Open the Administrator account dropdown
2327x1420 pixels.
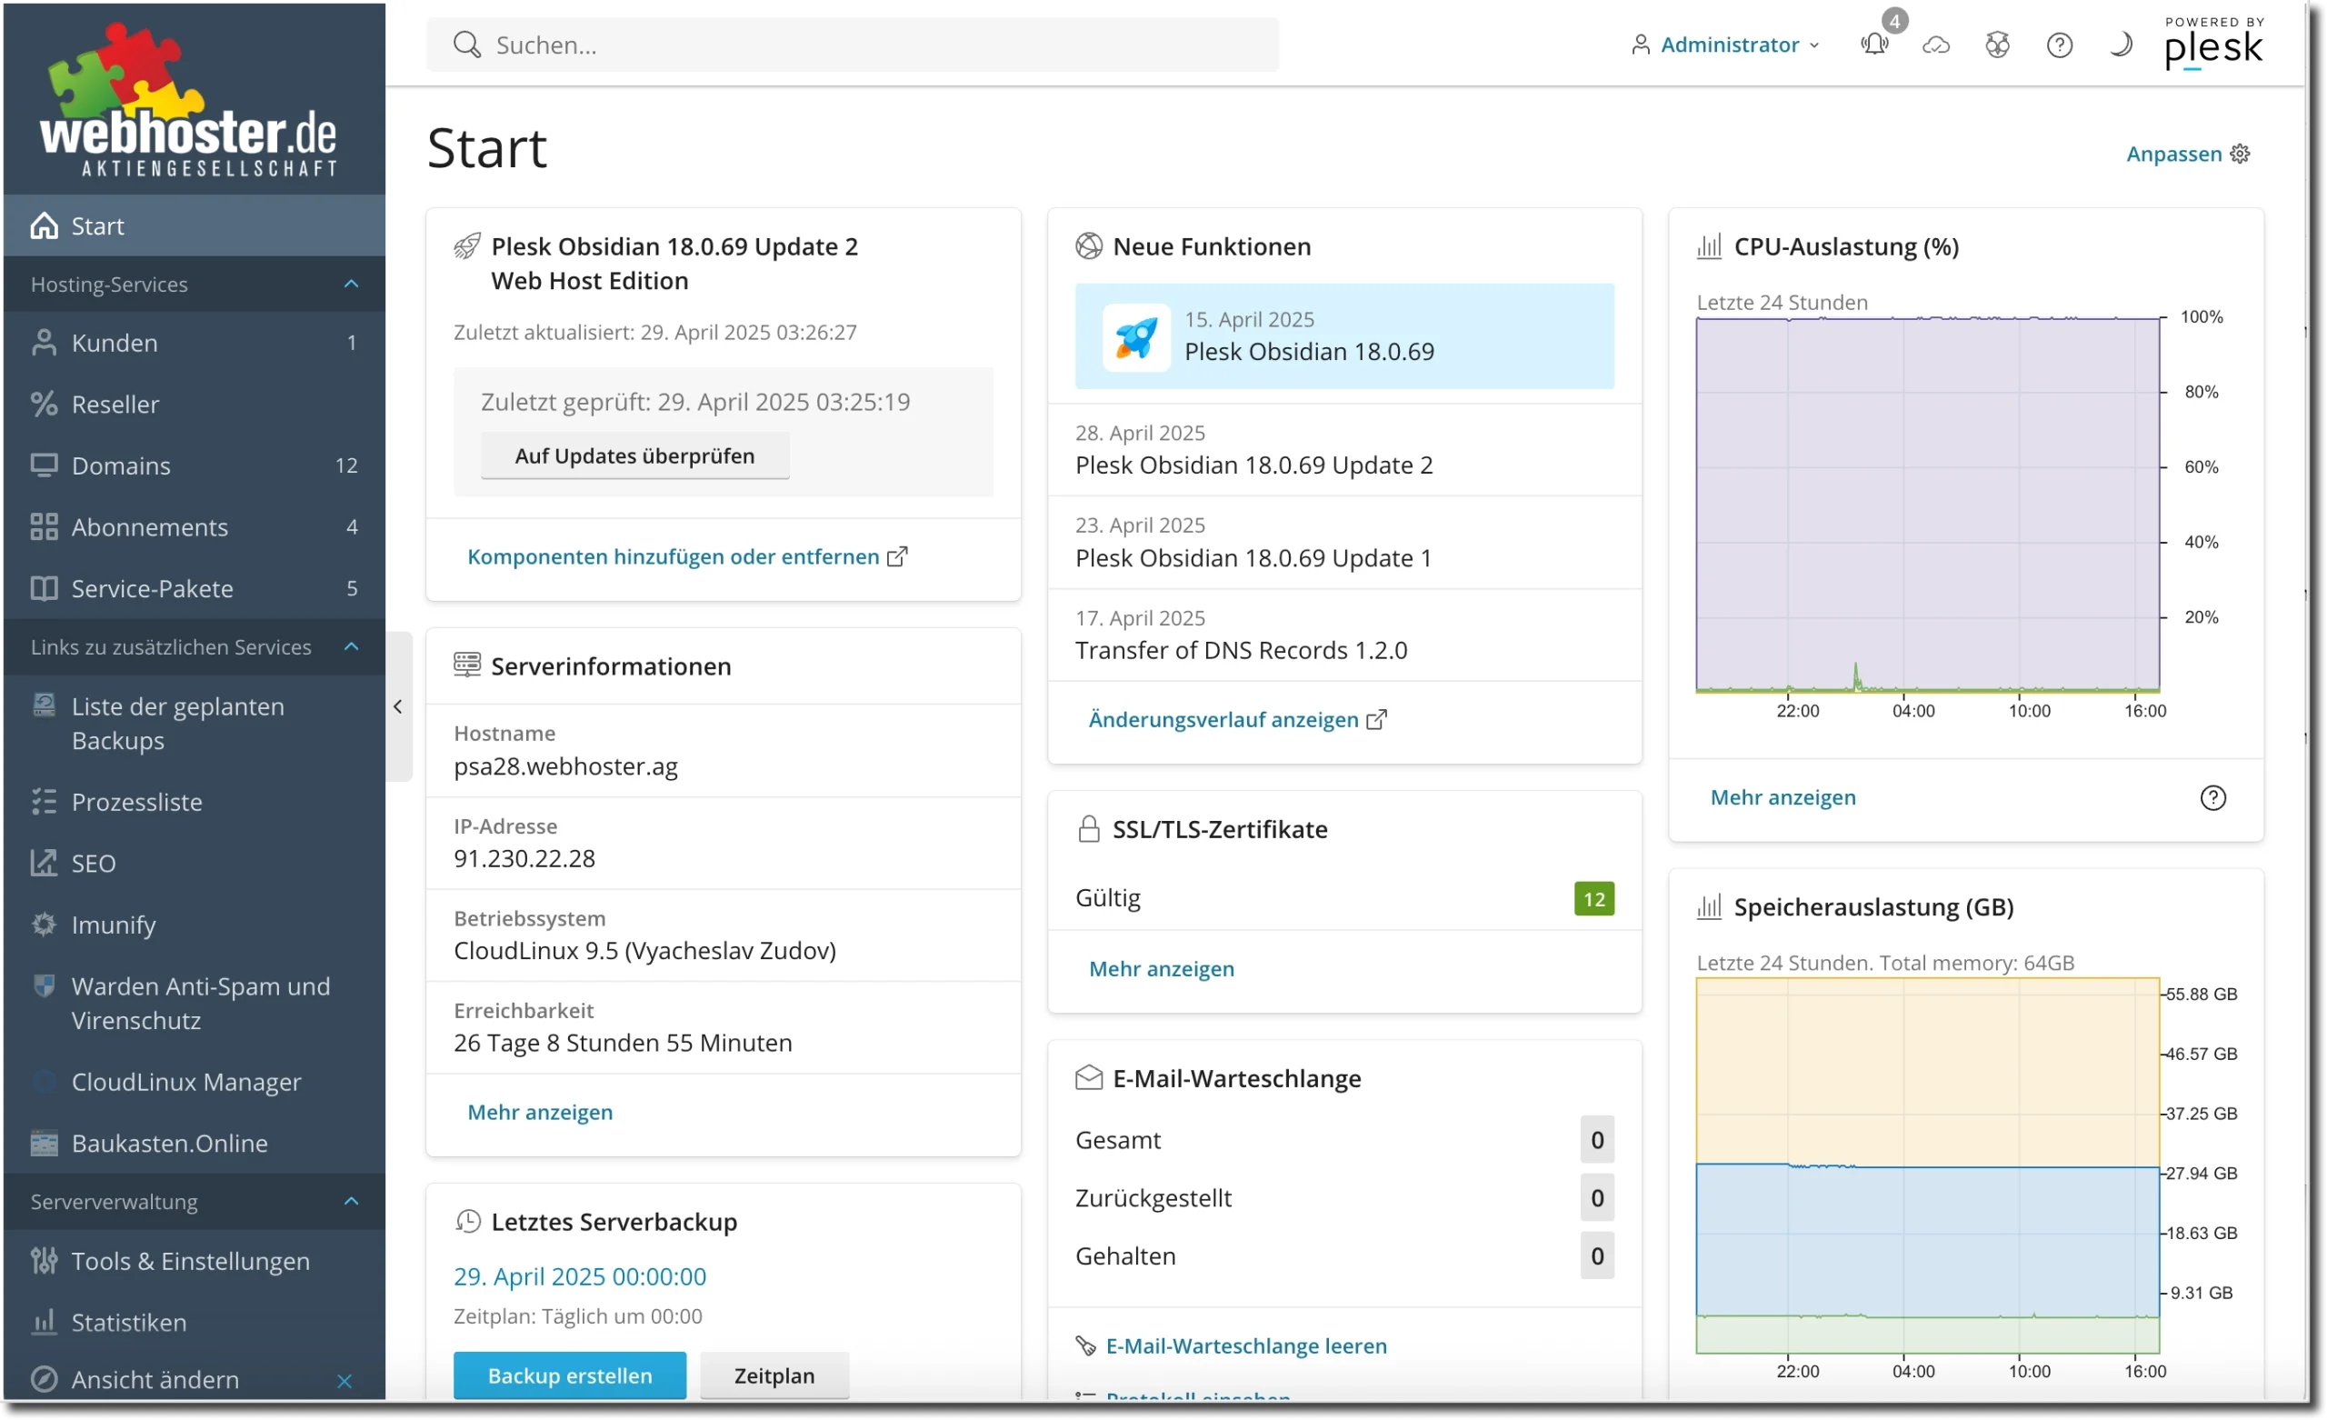pyautogui.click(x=1724, y=45)
